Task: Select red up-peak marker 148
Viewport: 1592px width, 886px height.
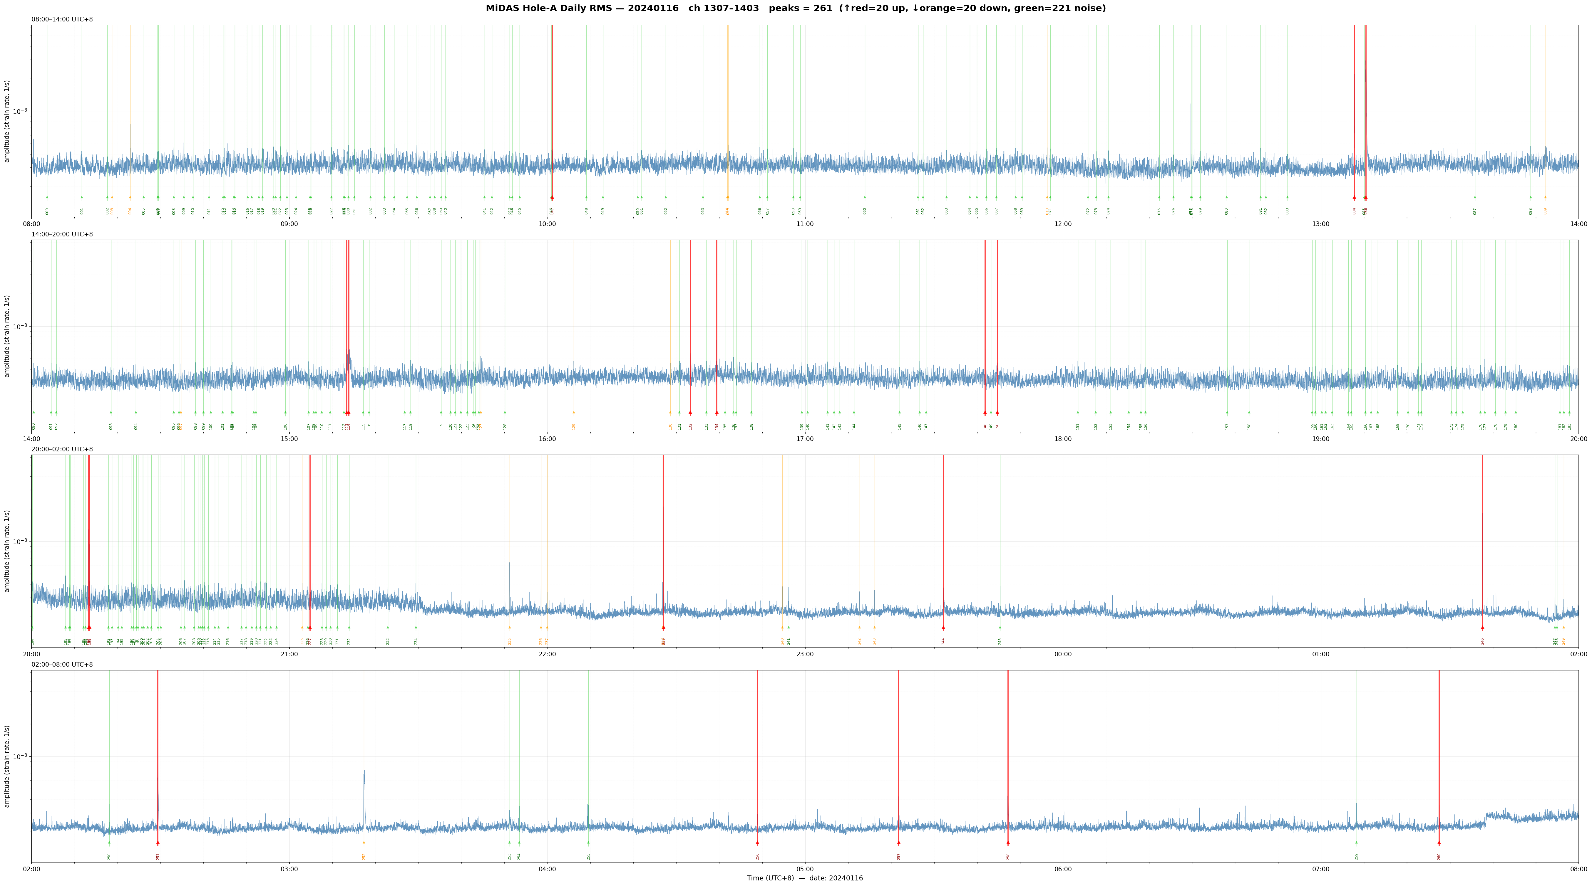Action: [x=985, y=412]
